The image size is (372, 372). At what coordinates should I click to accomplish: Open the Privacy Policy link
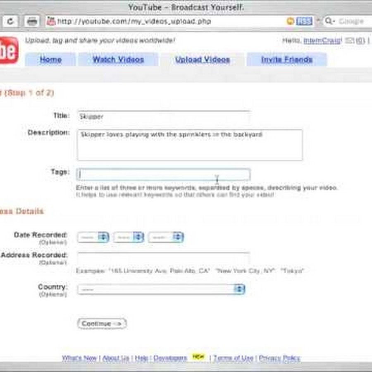click(279, 358)
